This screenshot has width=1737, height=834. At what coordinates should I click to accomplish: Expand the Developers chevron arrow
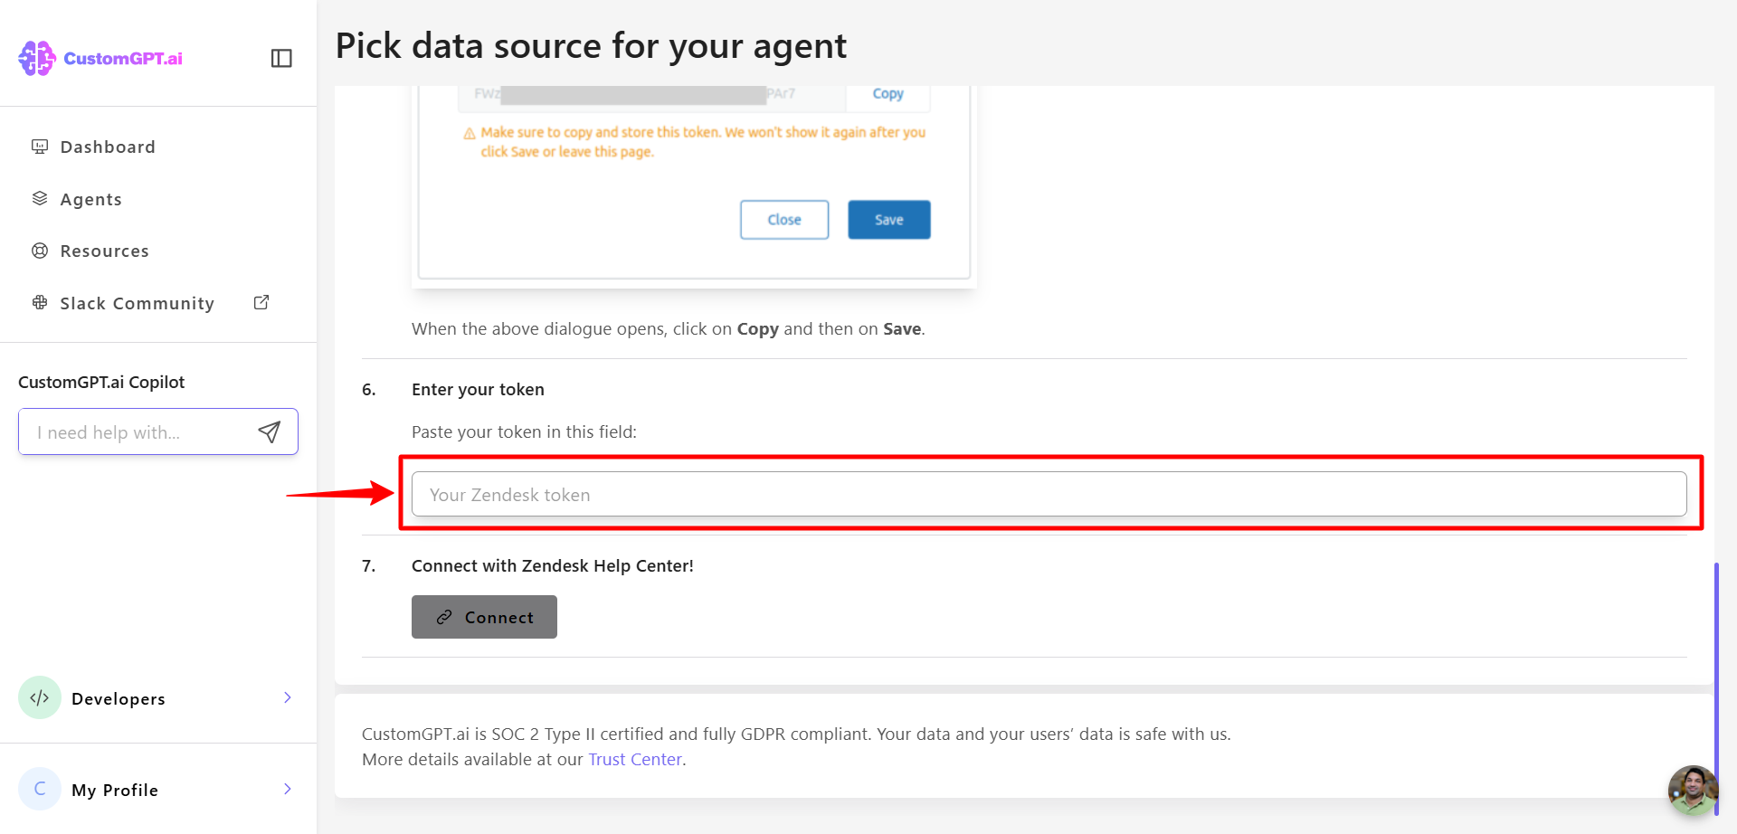[288, 697]
